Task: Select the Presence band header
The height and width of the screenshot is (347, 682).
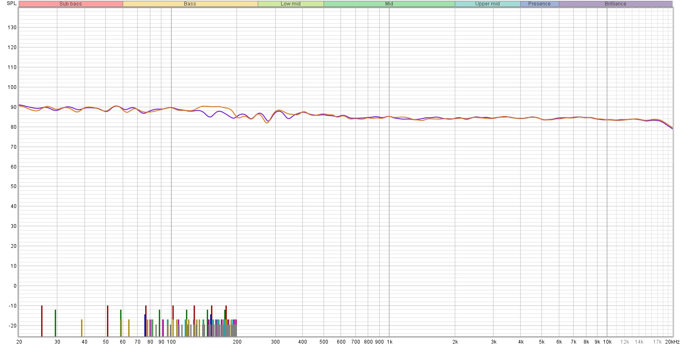Action: point(539,4)
